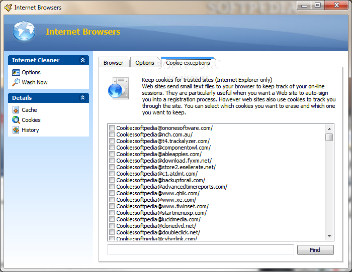Click the cookie list scrollbar thumb
The image size is (352, 272).
pos(329,137)
